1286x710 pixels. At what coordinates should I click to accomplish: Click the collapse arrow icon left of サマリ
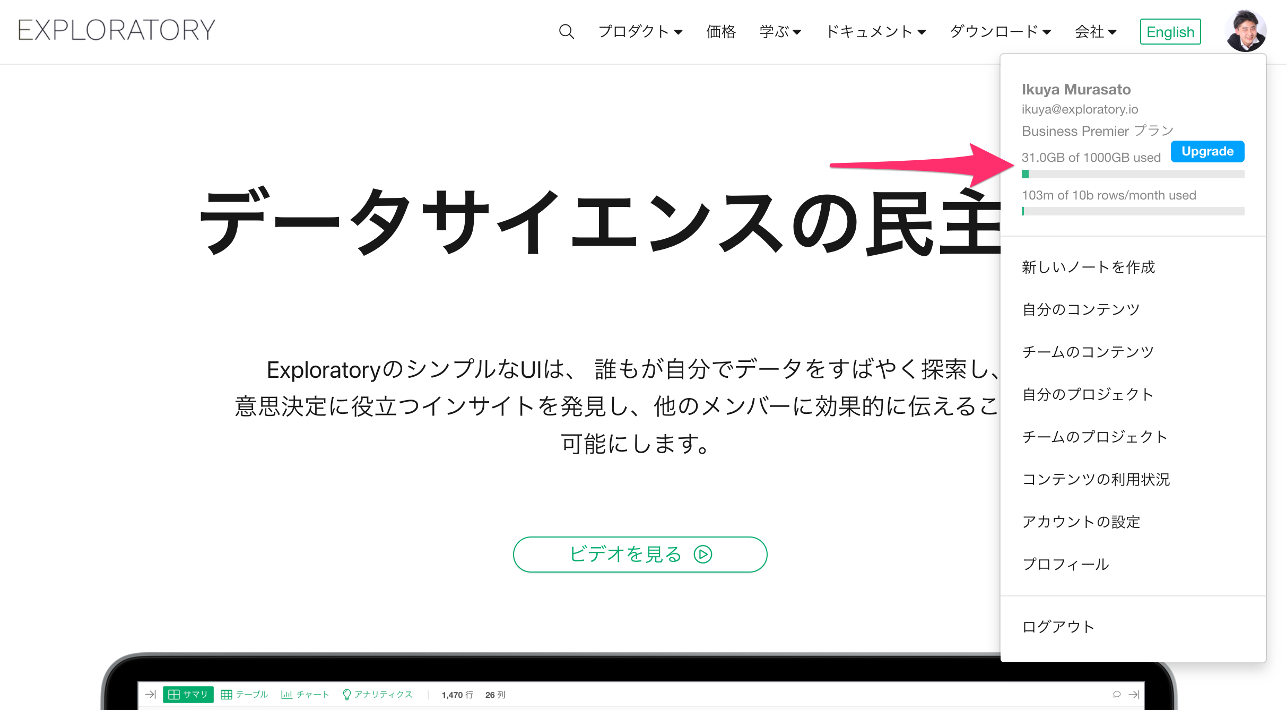(150, 694)
